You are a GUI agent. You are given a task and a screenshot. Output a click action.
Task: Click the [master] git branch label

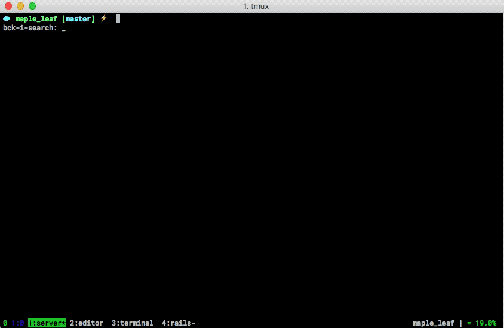pyautogui.click(x=78, y=19)
